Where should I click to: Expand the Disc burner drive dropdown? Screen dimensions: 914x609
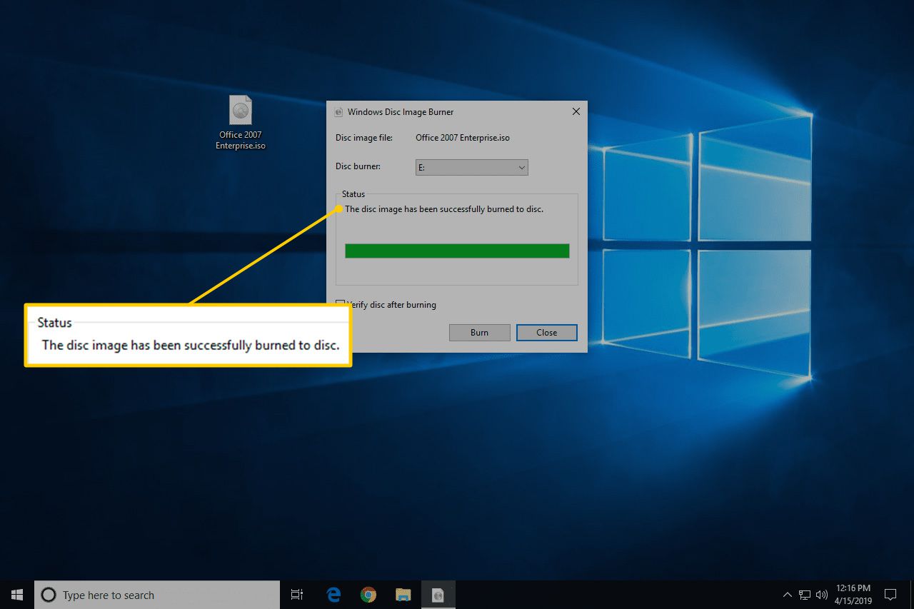472,167
